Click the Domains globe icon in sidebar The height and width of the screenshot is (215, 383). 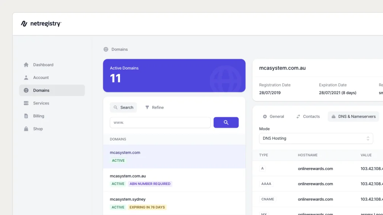click(x=26, y=90)
